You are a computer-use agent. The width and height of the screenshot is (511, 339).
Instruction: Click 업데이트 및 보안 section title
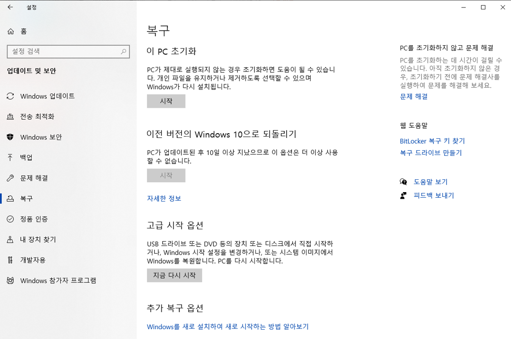(x=32, y=71)
